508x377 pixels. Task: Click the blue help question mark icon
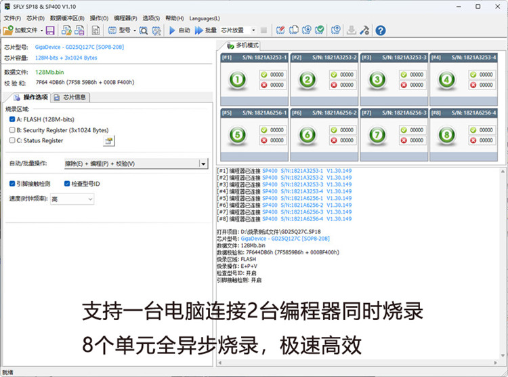[381, 31]
